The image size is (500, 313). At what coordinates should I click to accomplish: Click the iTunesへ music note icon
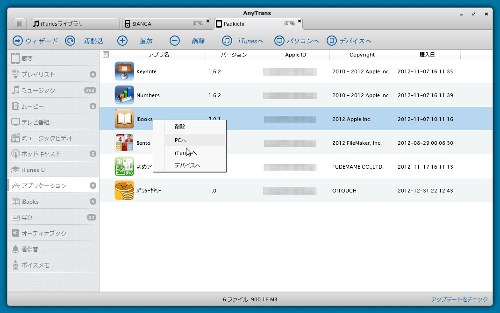coord(227,41)
